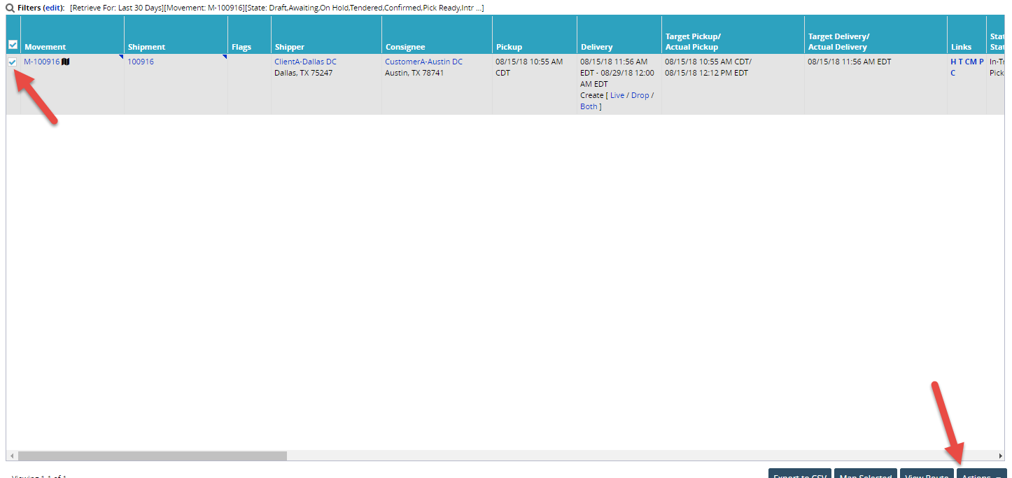Image resolution: width=1012 pixels, height=478 pixels.
Task: Sort by the Shipment column header
Action: [146, 47]
